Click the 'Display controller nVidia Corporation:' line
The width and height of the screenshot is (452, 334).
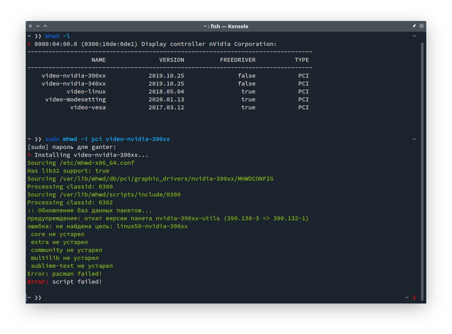[x=152, y=44]
